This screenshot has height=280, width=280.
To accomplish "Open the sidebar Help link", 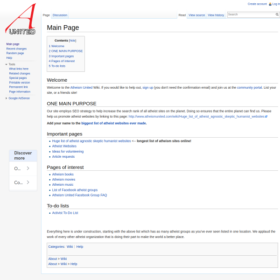I will tap(9, 58).
